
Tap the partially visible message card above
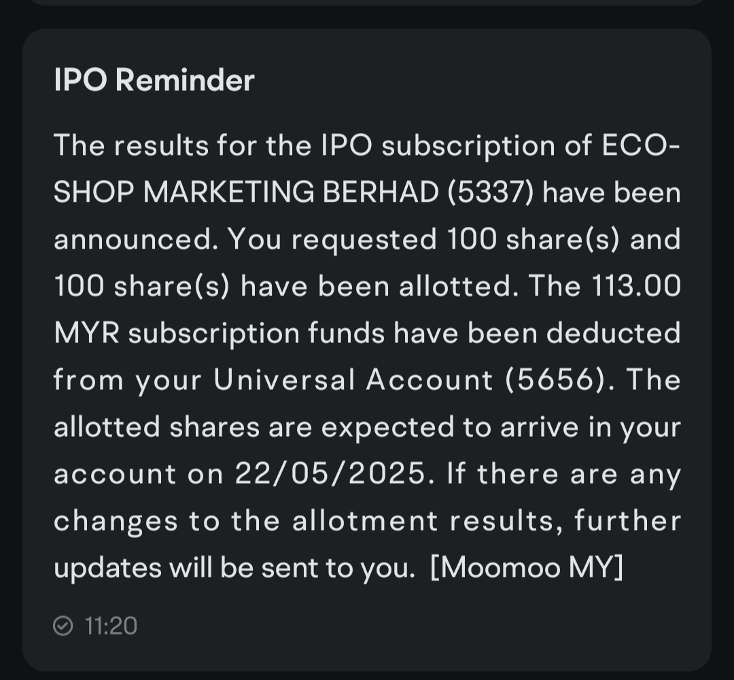(x=367, y=2)
